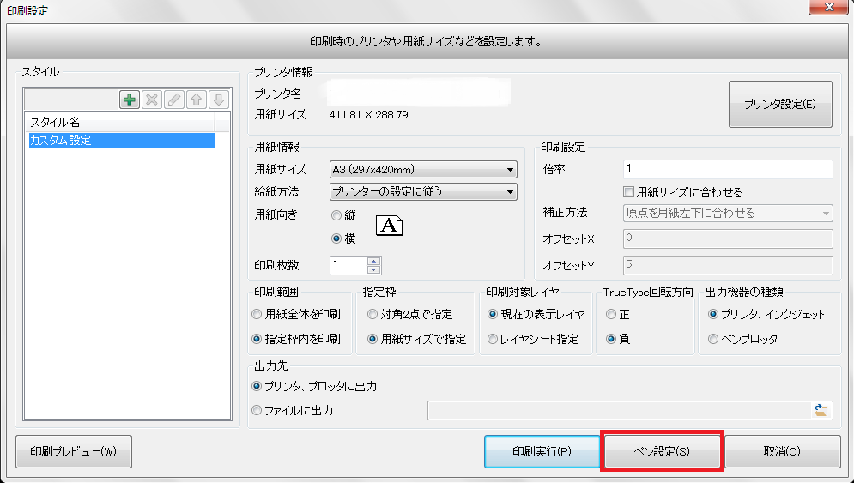Screen dimensions: 854x483
Task: Add a new style with the green plus icon
Action: point(130,100)
